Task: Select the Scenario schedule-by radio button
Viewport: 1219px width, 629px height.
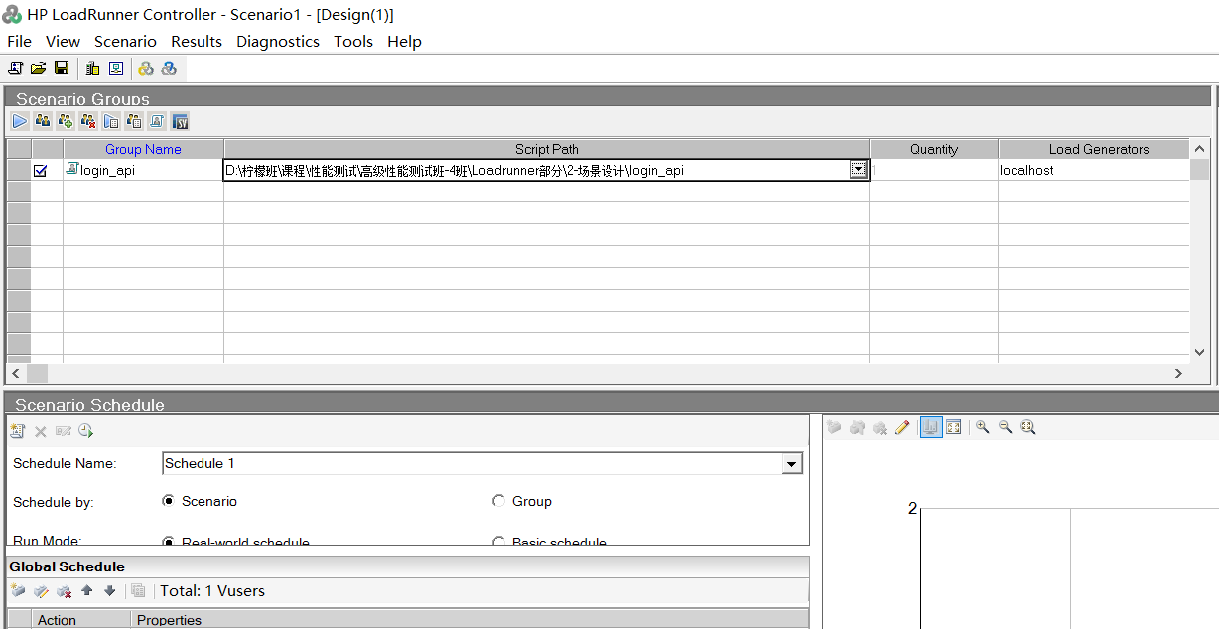Action: (x=168, y=501)
